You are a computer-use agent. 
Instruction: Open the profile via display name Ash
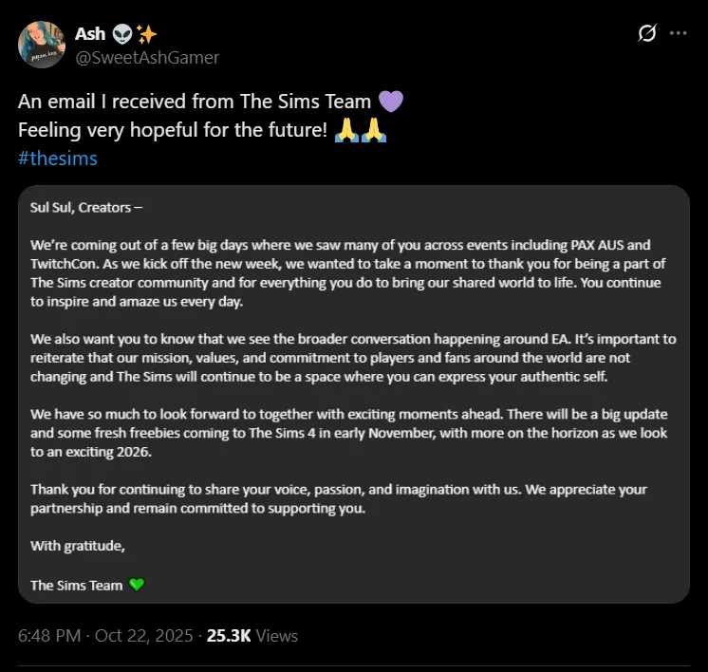click(90, 34)
